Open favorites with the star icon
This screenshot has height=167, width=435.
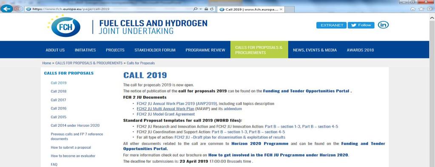pyautogui.click(x=421, y=9)
